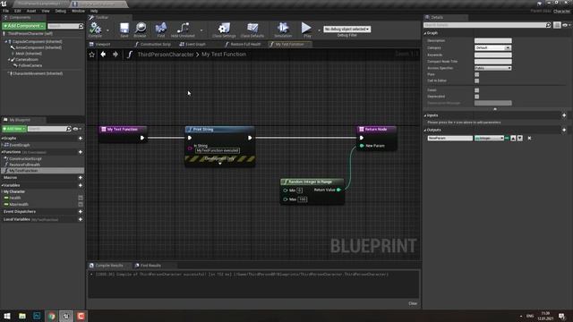Toggle the Call In Editor checkbox
Viewport: 573px width, 322px height.
pos(477,80)
